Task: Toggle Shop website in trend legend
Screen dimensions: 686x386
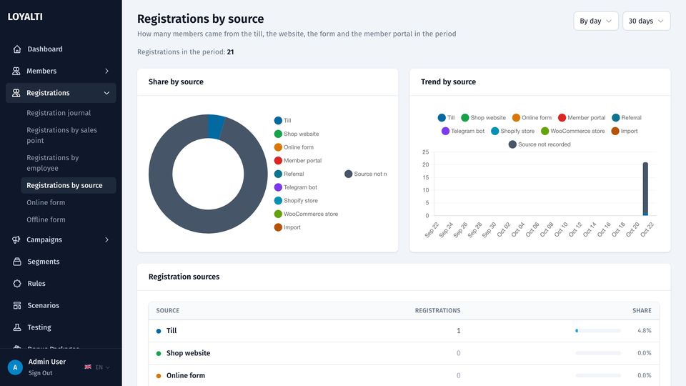Action: (x=484, y=118)
